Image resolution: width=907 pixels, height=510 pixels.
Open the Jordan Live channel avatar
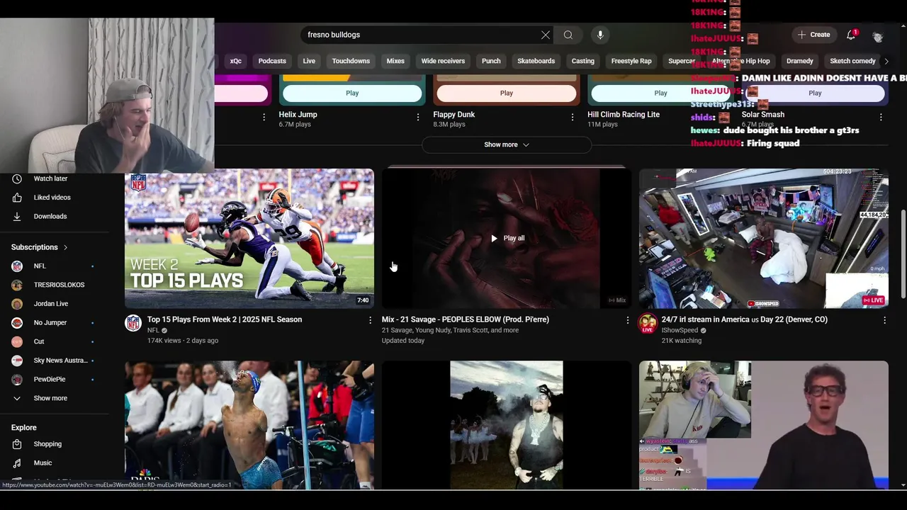point(17,304)
